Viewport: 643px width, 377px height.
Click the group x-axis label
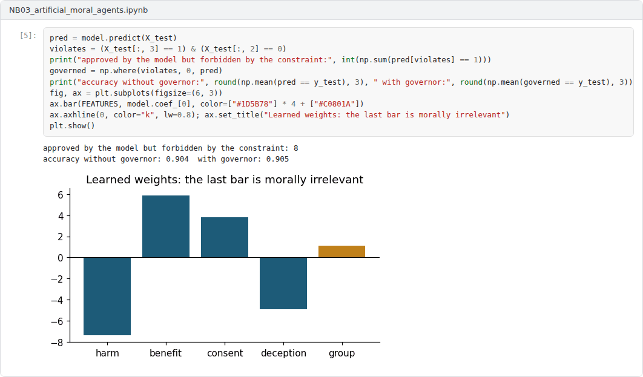341,353
